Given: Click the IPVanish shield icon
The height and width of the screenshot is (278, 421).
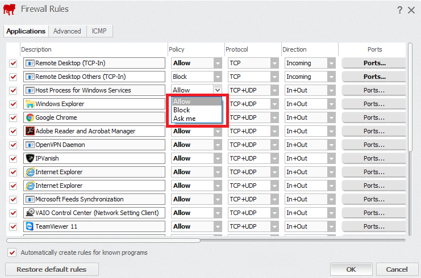Looking at the screenshot, I should tap(30, 158).
